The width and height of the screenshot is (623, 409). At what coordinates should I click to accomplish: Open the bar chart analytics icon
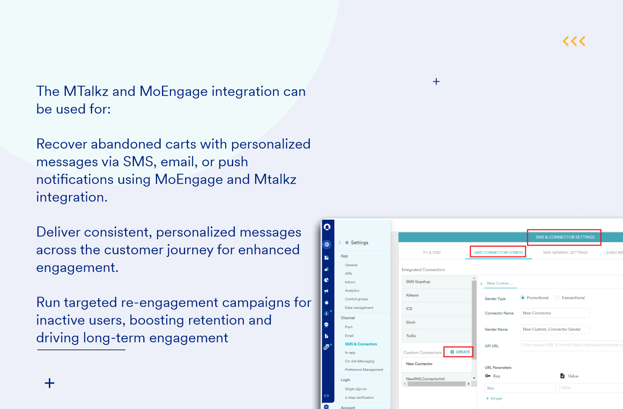(327, 269)
